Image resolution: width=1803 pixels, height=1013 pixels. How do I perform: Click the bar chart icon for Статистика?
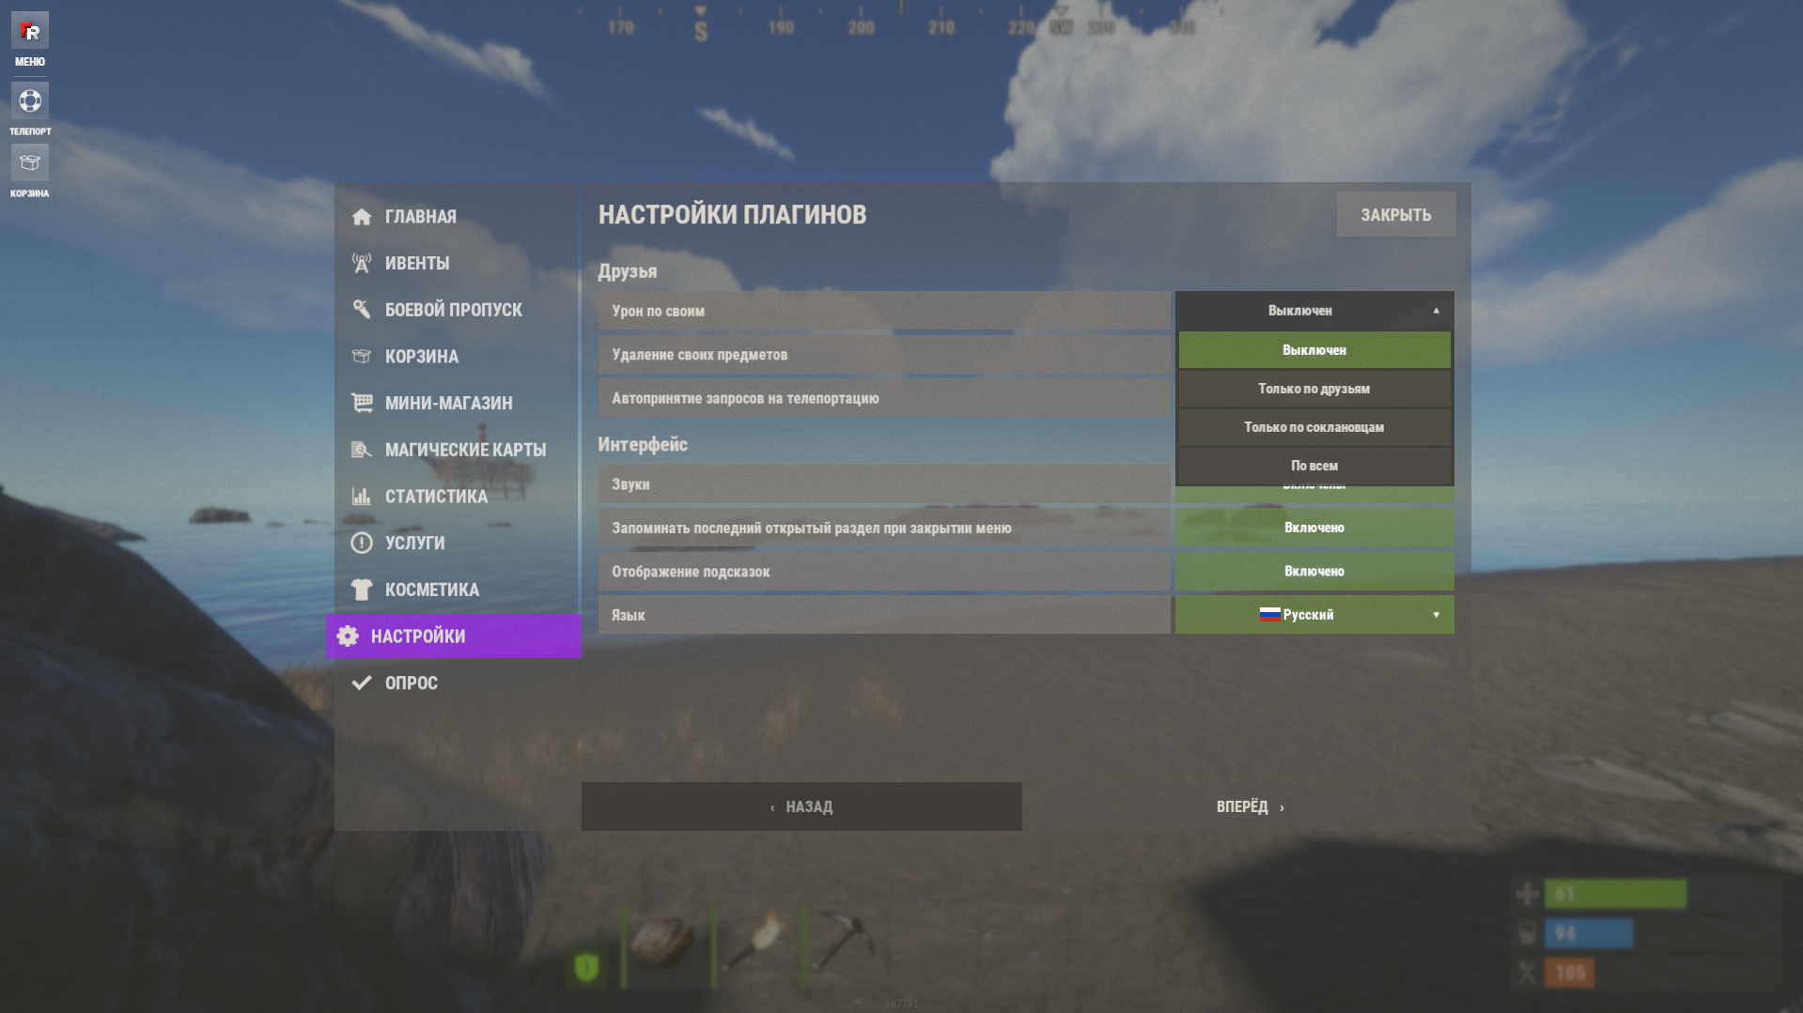pos(362,496)
